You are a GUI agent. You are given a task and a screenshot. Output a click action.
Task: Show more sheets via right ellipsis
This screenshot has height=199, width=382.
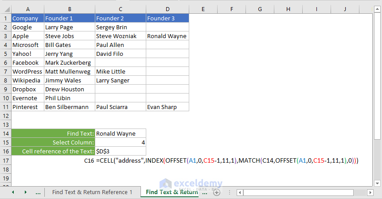coord(205,192)
